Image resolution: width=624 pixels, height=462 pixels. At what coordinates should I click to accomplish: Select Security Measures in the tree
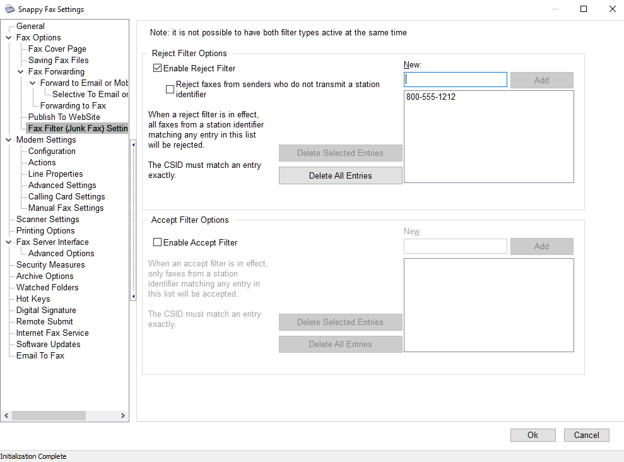pyautogui.click(x=50, y=265)
